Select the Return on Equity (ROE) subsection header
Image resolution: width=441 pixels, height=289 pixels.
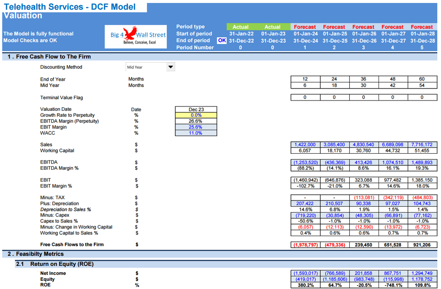[x=62, y=264]
